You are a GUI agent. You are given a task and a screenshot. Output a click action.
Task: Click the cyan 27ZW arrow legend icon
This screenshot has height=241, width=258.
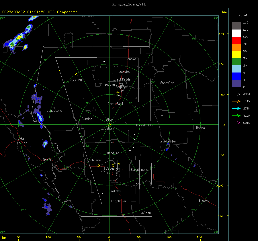tap(236, 108)
